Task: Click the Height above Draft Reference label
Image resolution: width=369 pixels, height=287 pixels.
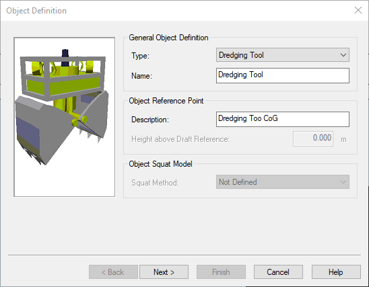Action: (x=180, y=139)
